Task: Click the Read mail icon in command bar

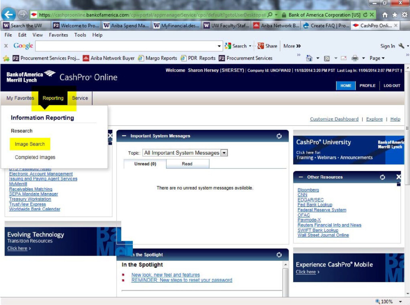Action: point(344,58)
